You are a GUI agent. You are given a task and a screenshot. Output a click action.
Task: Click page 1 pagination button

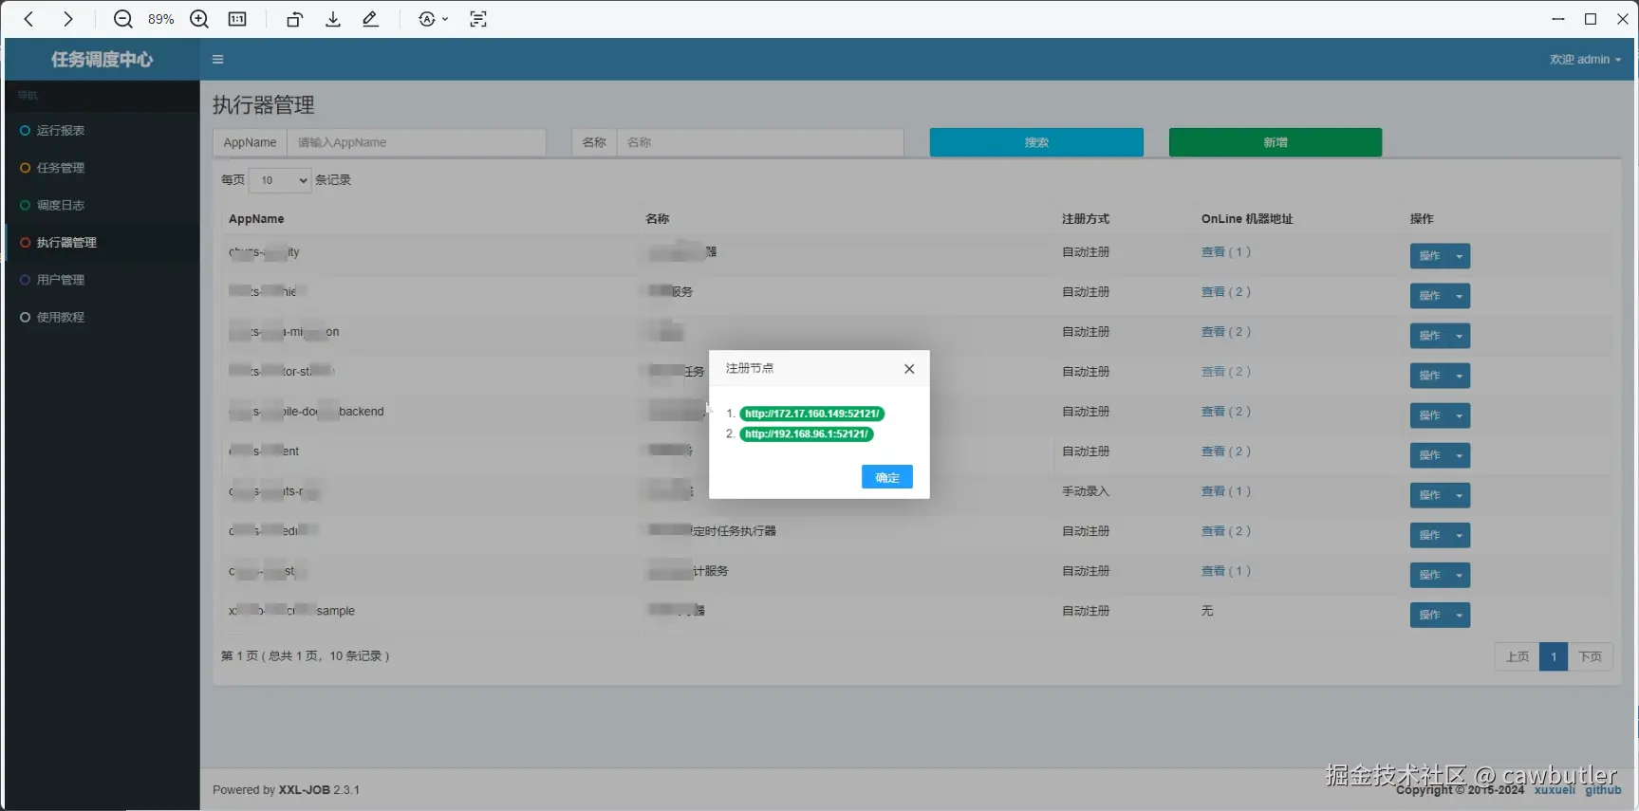click(1554, 656)
